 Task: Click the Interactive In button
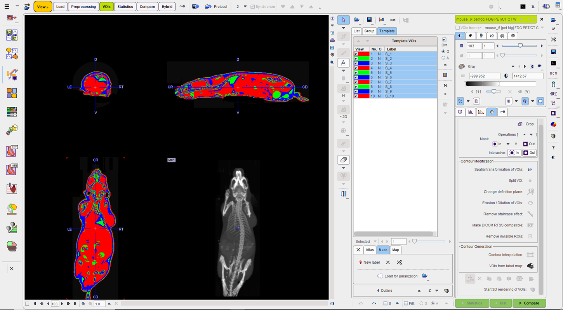(514, 153)
